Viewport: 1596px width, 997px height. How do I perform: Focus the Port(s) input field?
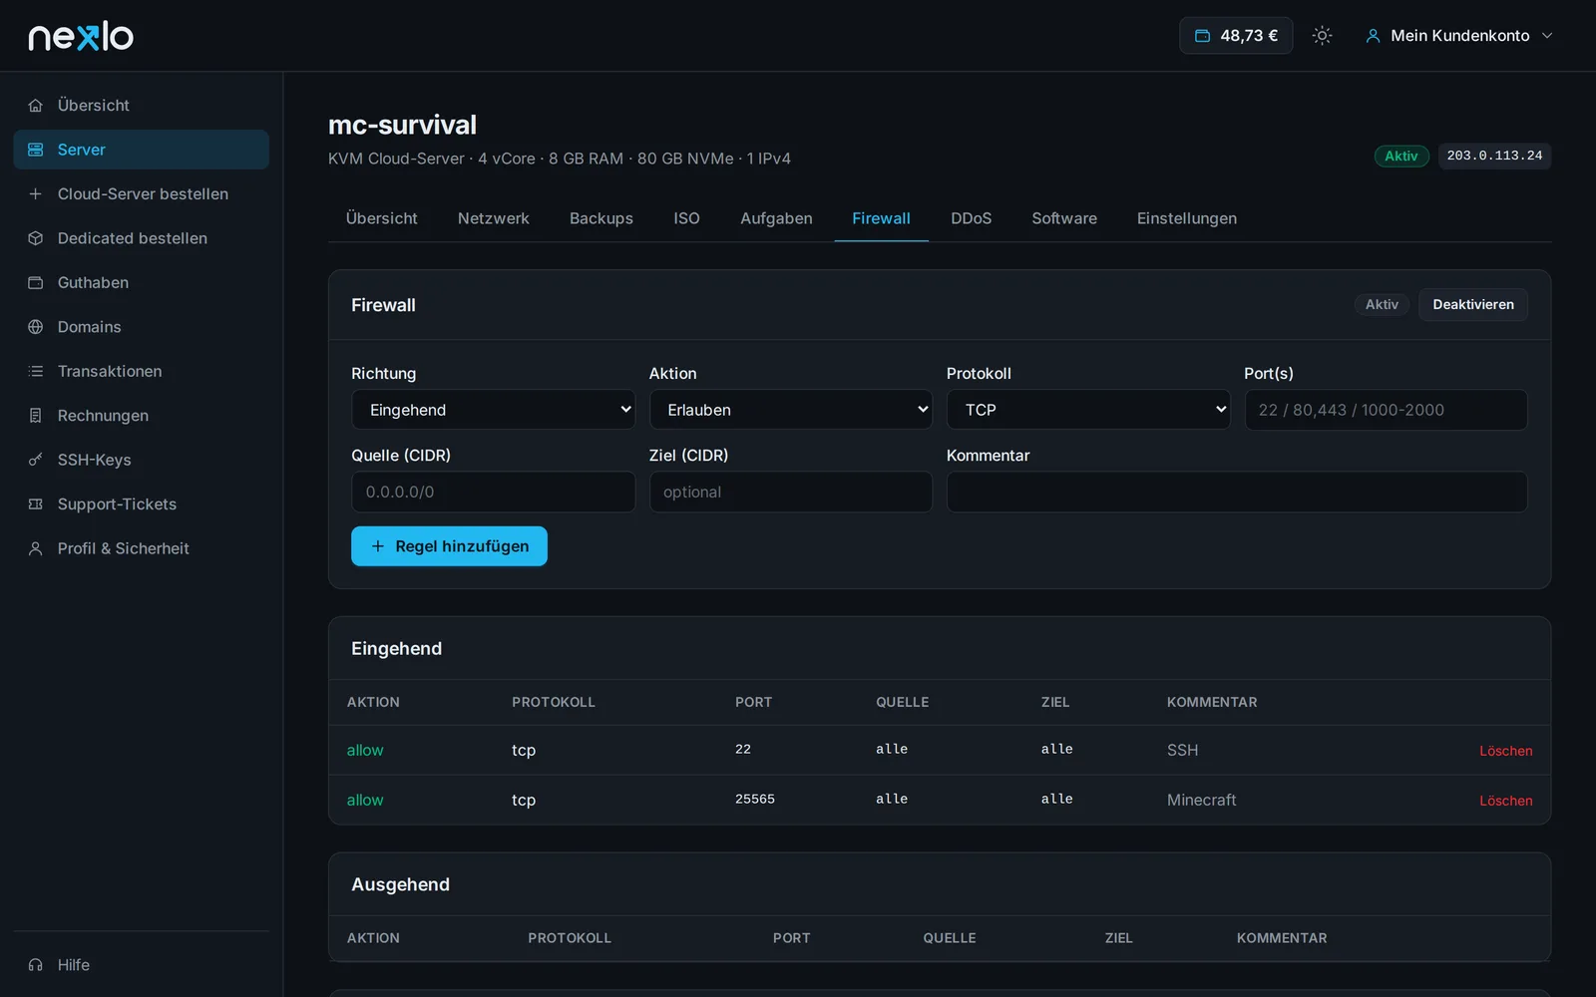[1386, 410]
